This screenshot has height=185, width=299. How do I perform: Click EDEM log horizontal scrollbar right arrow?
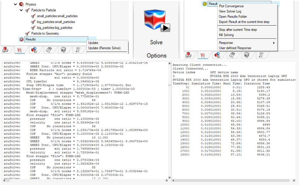point(294,180)
